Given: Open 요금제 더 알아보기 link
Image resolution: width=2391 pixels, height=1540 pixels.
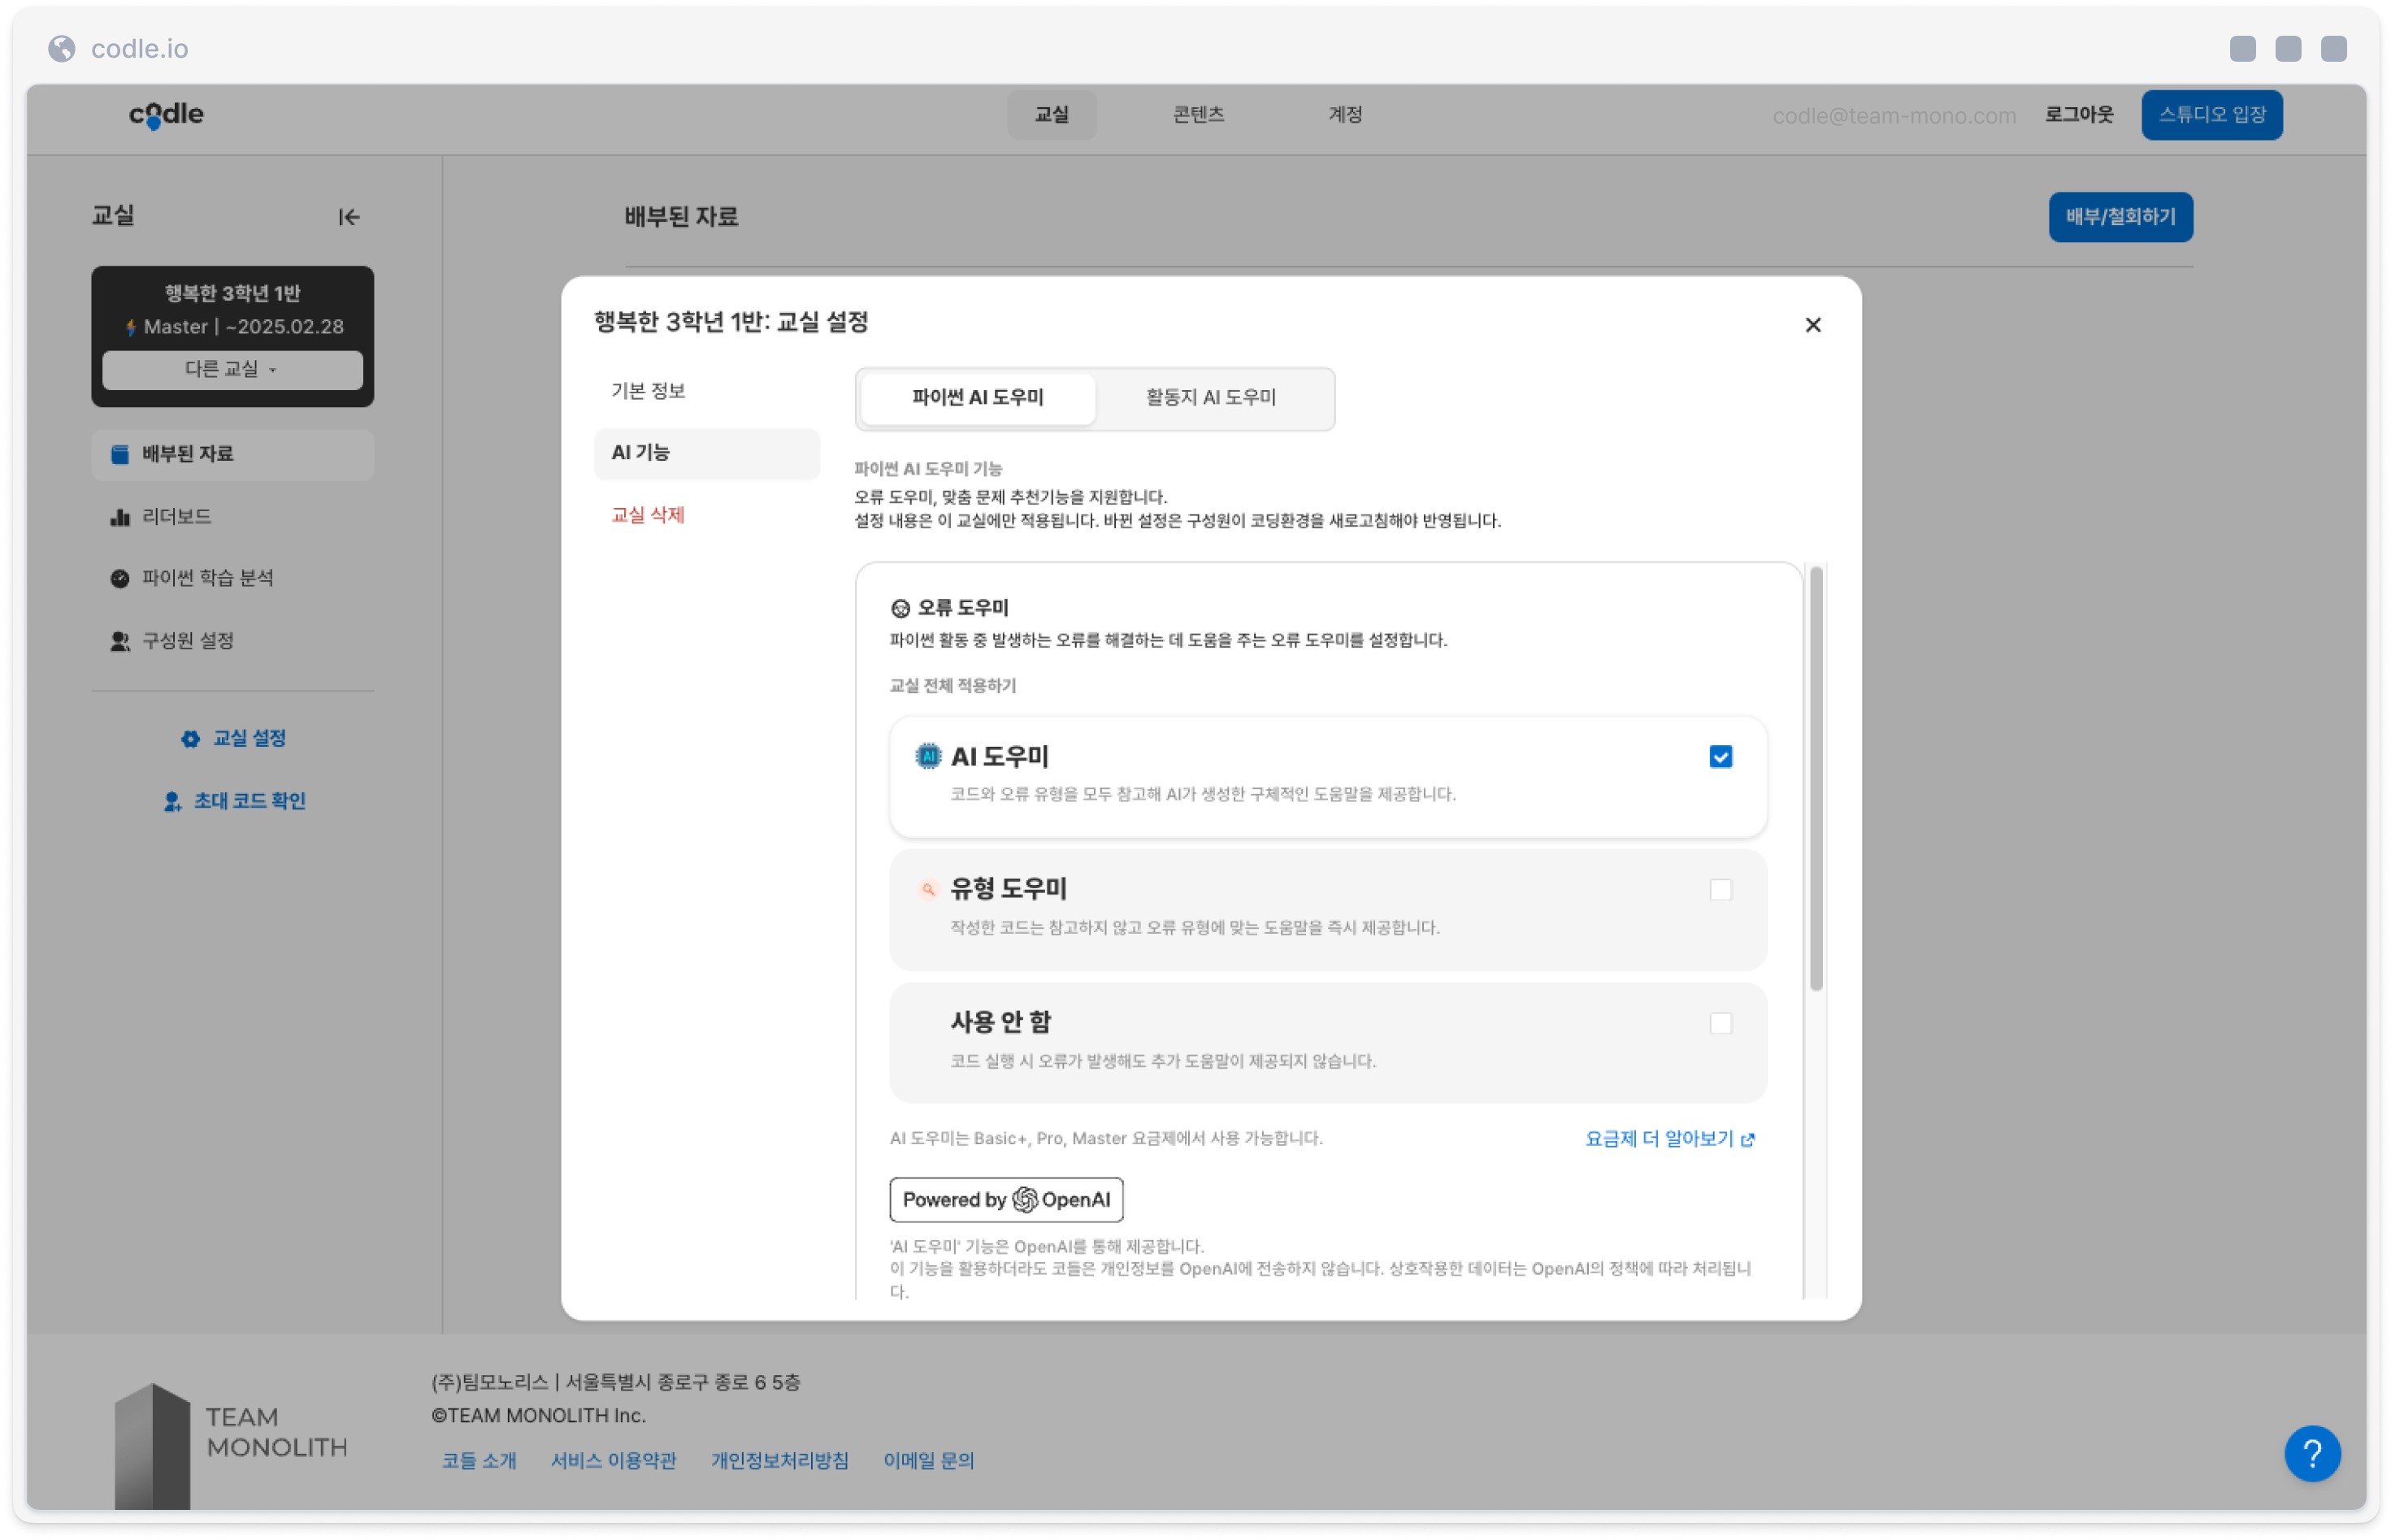Looking at the screenshot, I should point(1668,1138).
